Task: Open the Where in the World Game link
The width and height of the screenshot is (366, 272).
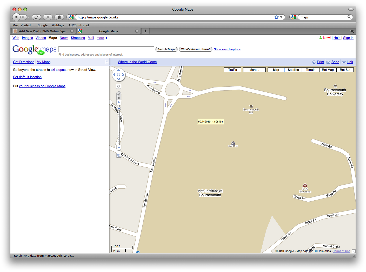Action: coord(137,62)
